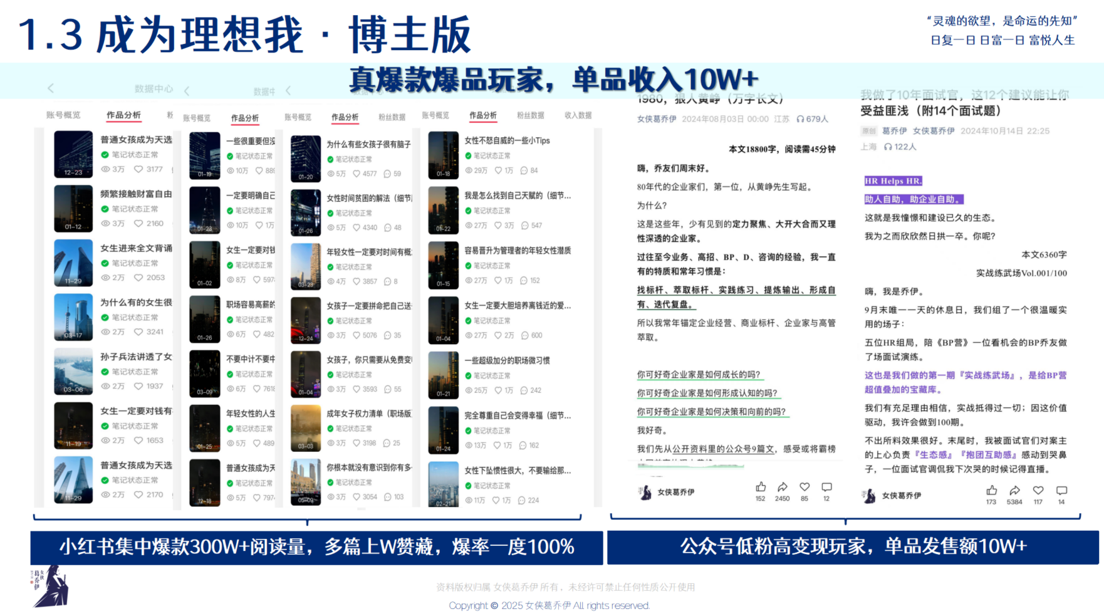The width and height of the screenshot is (1104, 616).
Task: Click comment bubble showing 547 under 我是怎么找到自己天赋的
Action: pyautogui.click(x=524, y=226)
